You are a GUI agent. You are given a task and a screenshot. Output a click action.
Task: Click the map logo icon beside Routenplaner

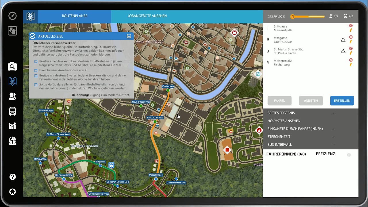[x=30, y=16]
